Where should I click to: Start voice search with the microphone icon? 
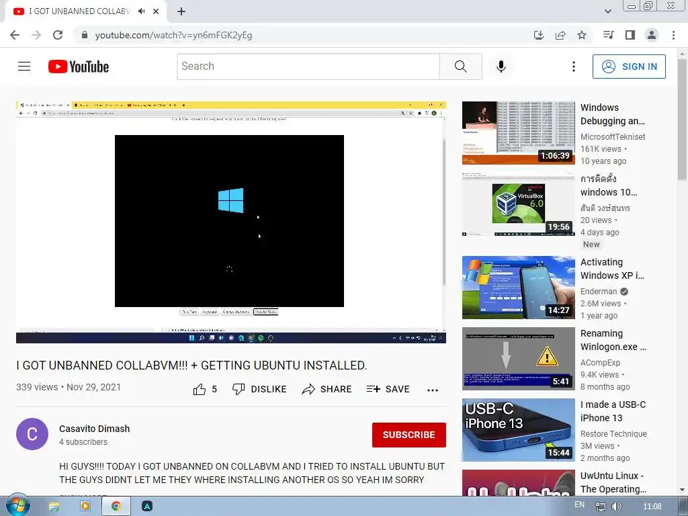pyautogui.click(x=501, y=67)
